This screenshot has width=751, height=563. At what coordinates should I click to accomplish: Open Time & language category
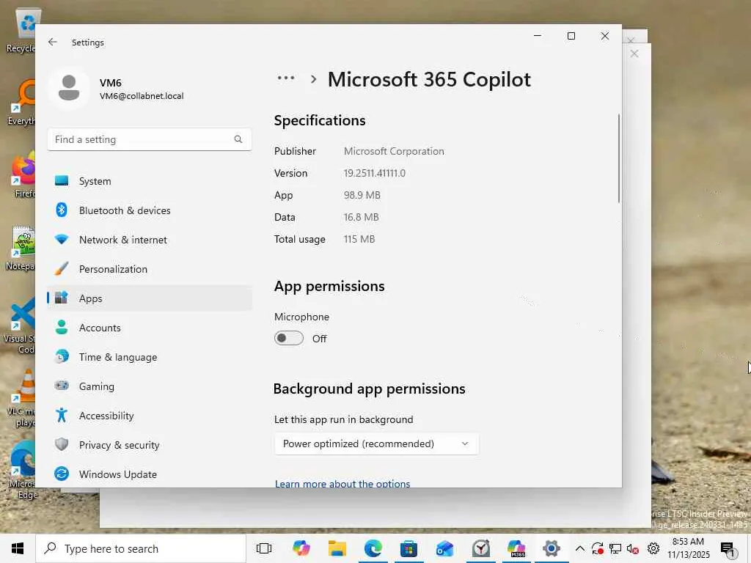pos(150,357)
